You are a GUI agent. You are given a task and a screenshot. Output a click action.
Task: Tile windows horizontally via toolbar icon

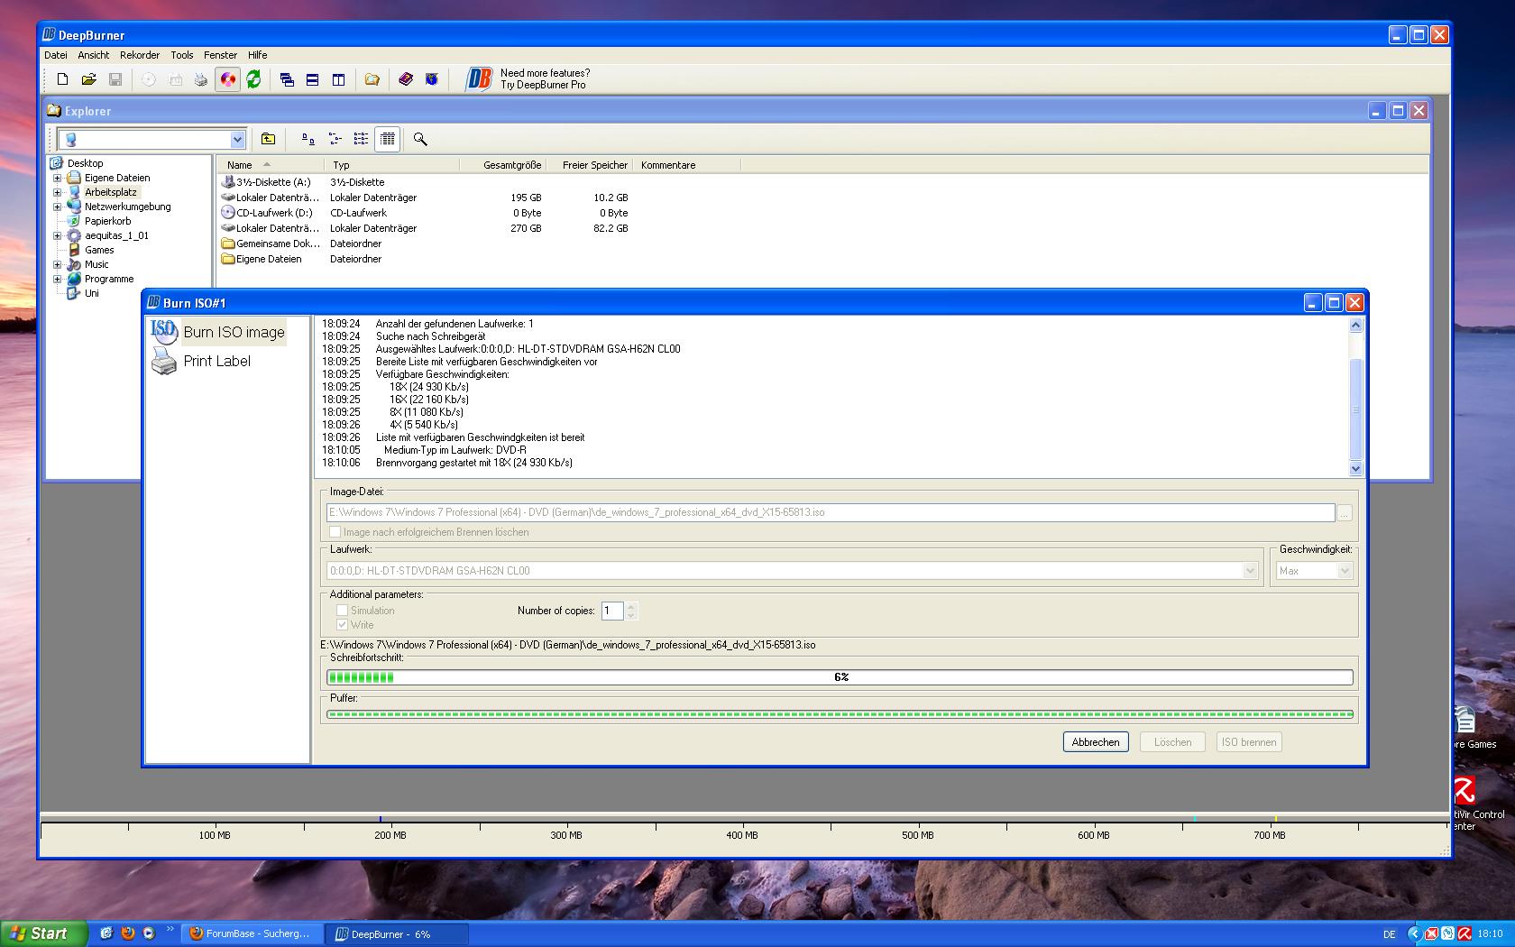(313, 79)
